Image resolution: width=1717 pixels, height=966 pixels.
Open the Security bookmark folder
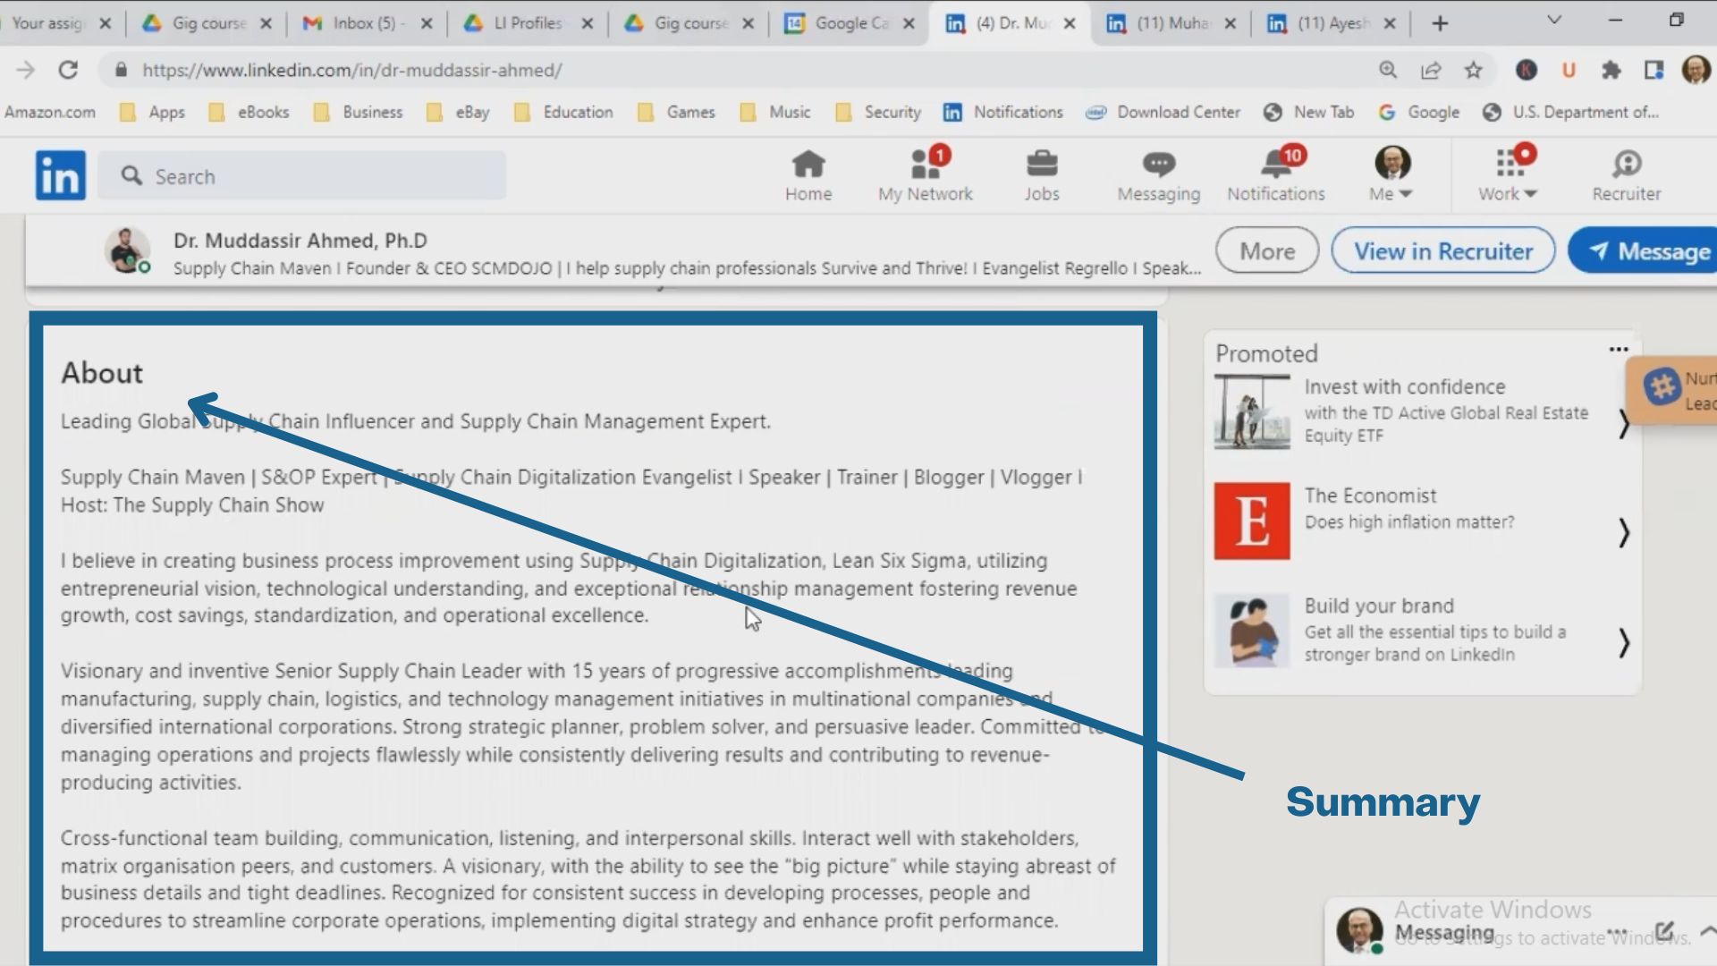[878, 112]
